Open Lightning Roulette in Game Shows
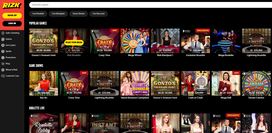 pos(104,83)
